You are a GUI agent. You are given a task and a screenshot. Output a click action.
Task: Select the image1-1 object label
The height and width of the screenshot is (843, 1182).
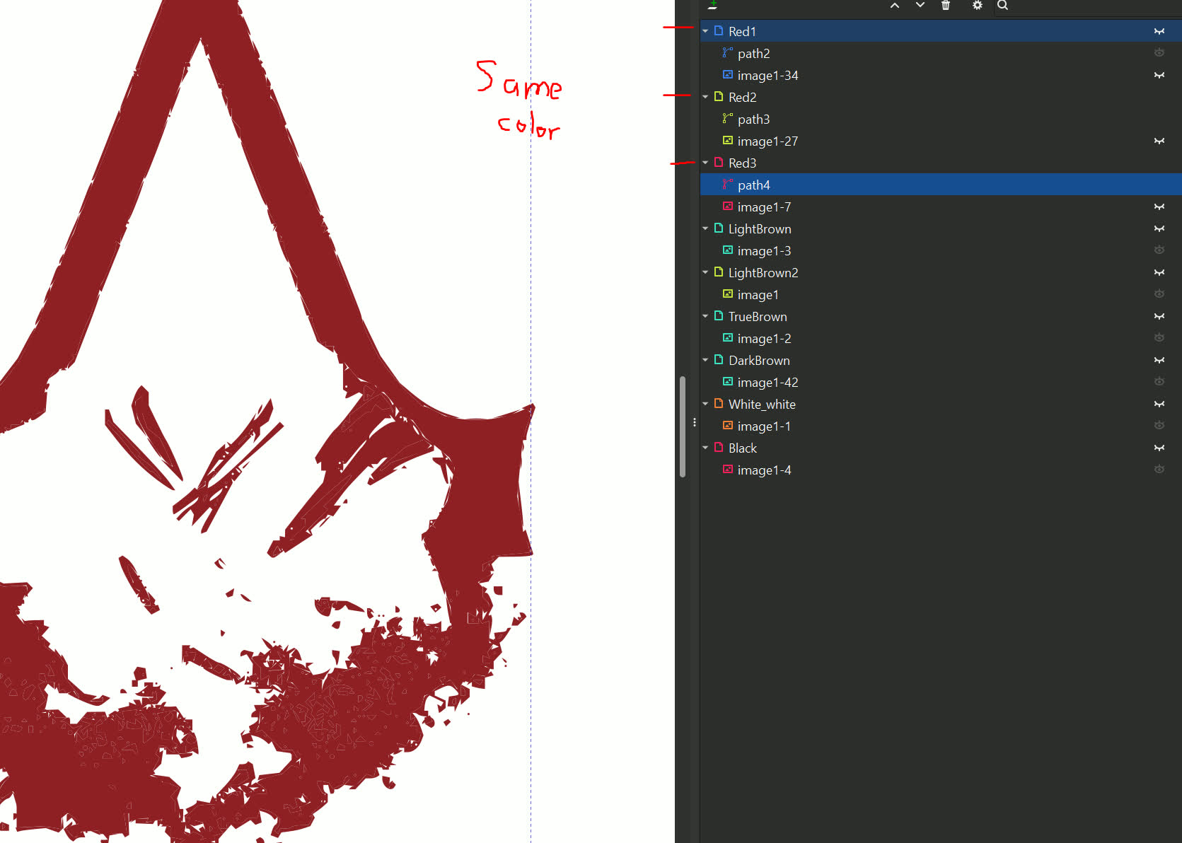764,426
